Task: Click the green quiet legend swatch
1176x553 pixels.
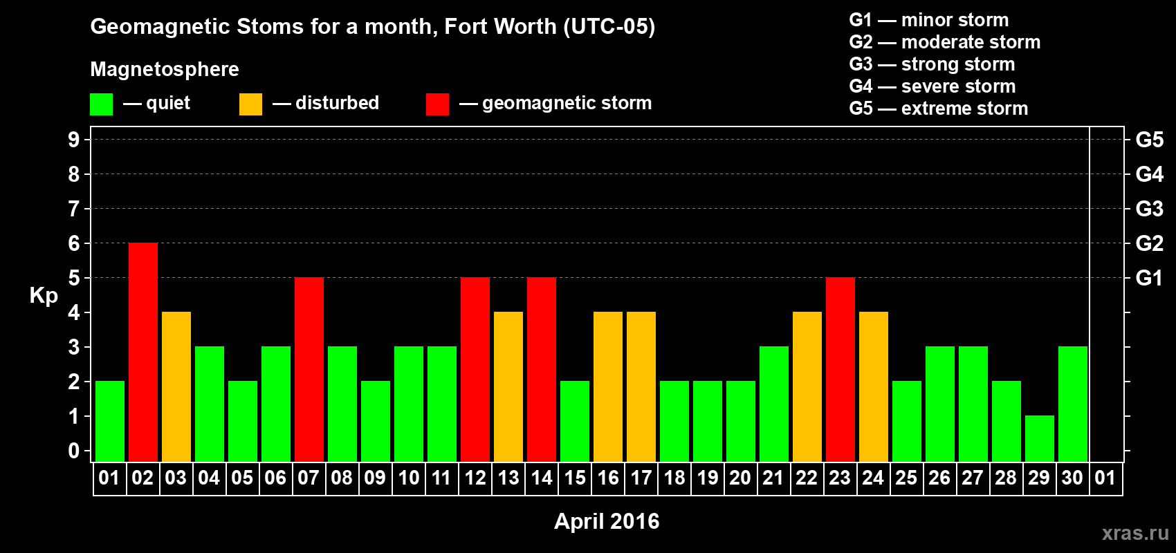Action: (x=101, y=104)
